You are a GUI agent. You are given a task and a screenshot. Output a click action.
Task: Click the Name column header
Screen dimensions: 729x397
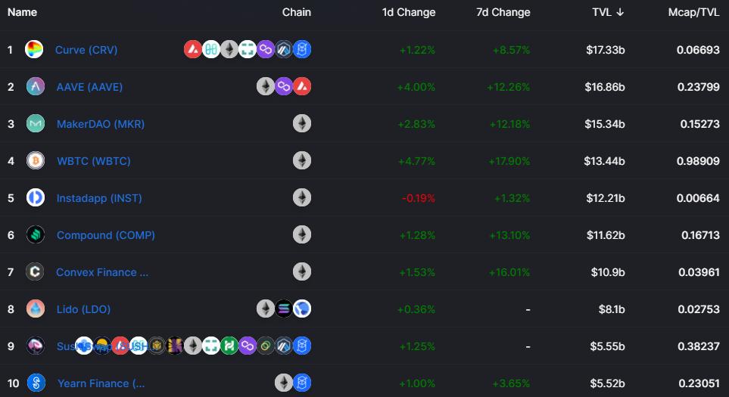(22, 13)
